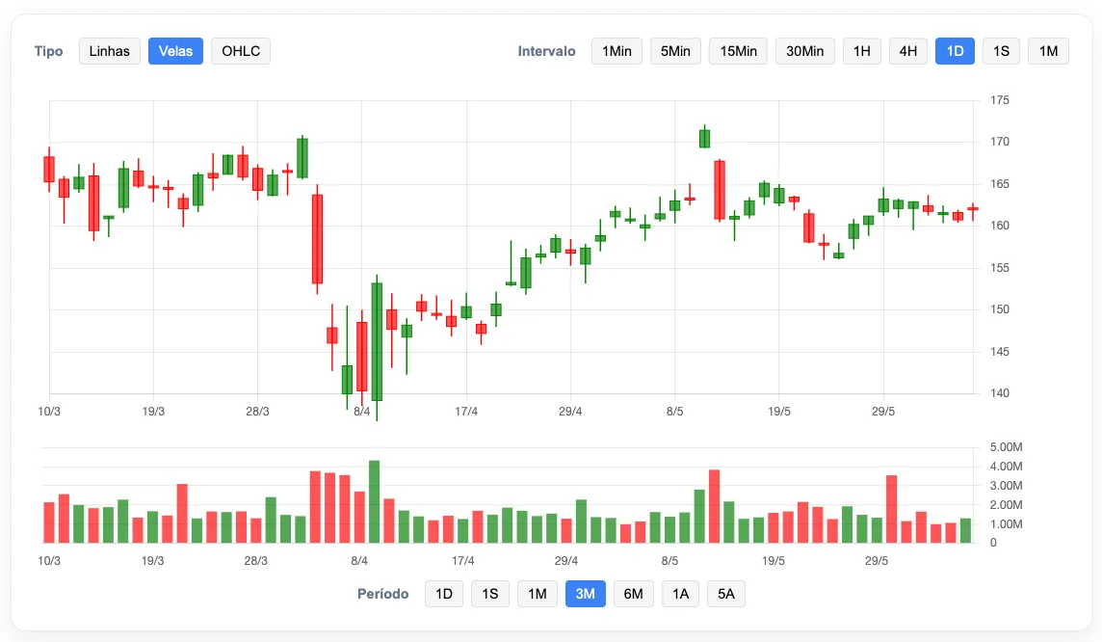The width and height of the screenshot is (1102, 642).
Task: Enable the 1H hourly interval
Action: (x=861, y=51)
